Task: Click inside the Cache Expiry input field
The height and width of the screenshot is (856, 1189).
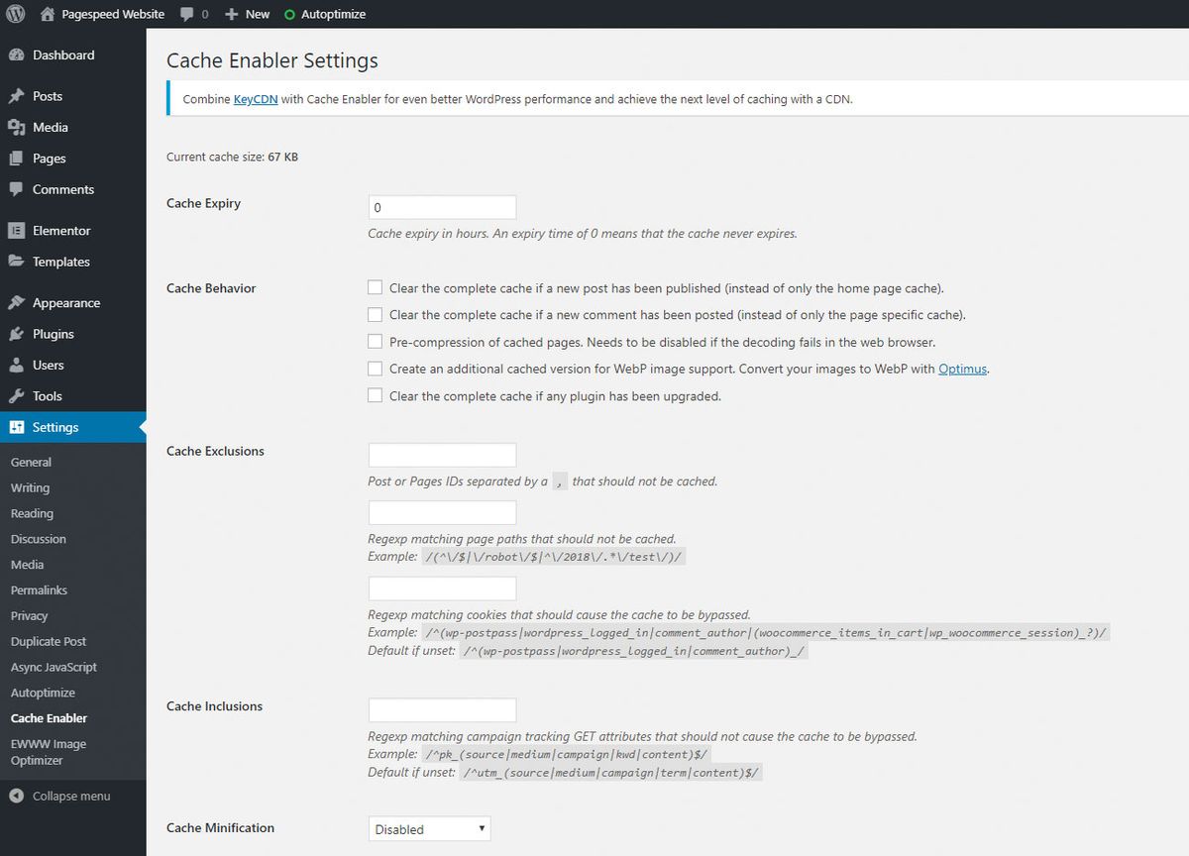Action: pyautogui.click(x=441, y=206)
